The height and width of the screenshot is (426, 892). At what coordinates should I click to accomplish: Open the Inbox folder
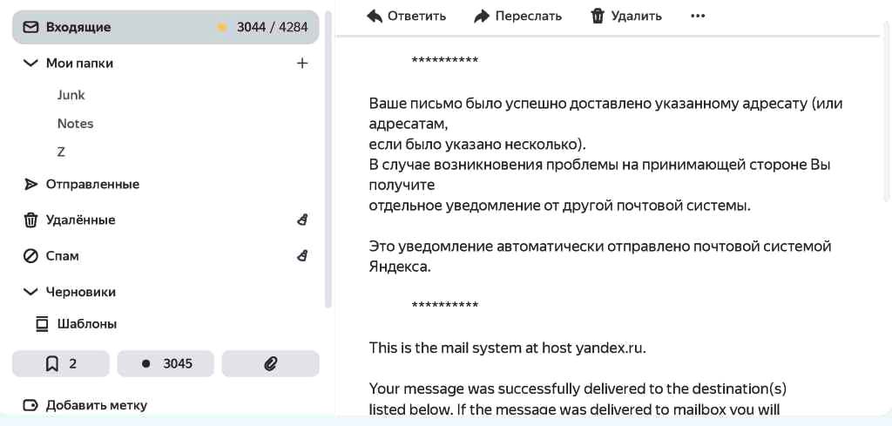click(78, 27)
